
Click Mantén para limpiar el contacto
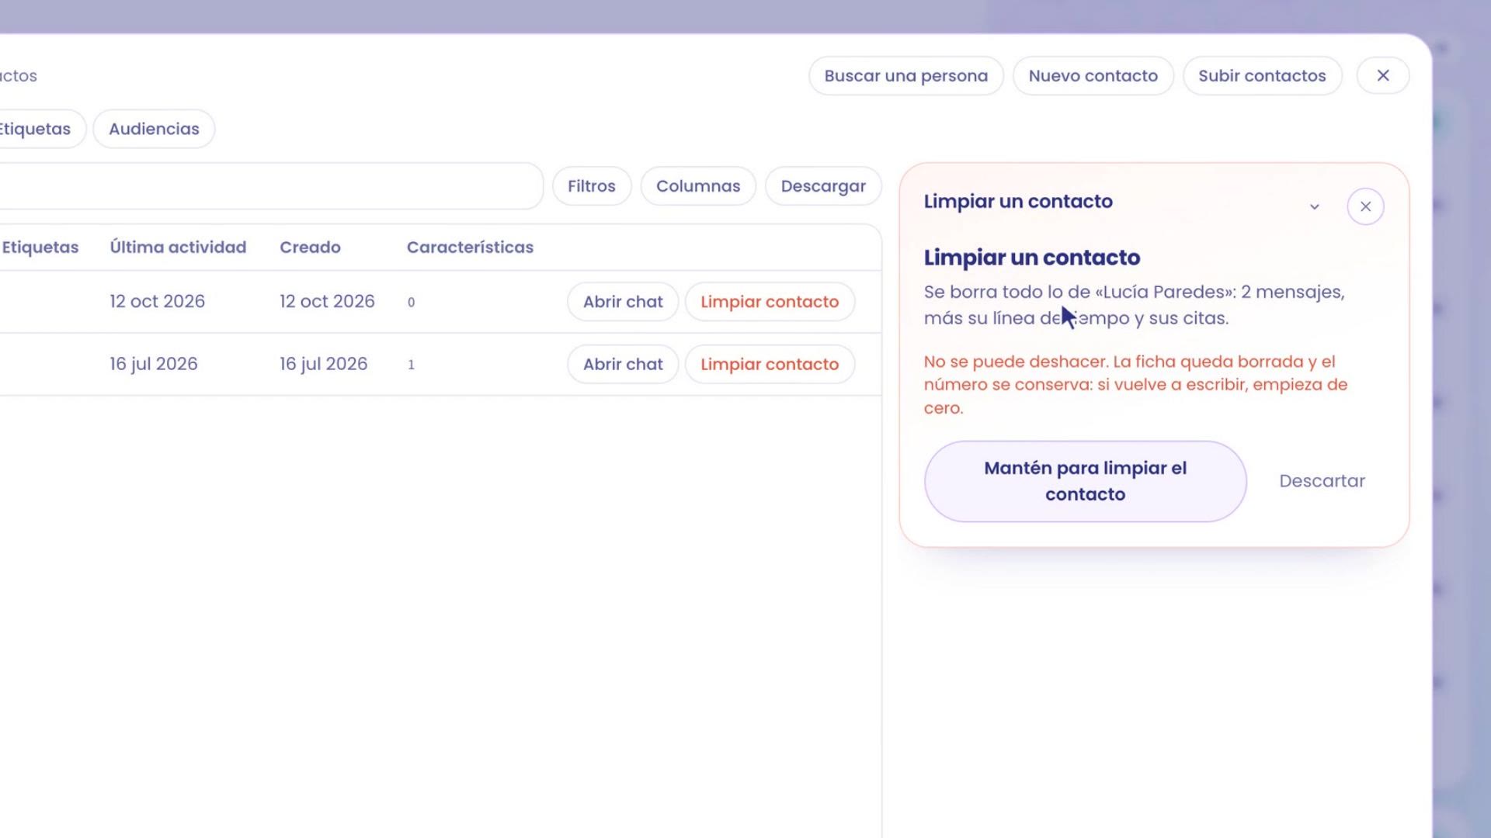point(1085,481)
